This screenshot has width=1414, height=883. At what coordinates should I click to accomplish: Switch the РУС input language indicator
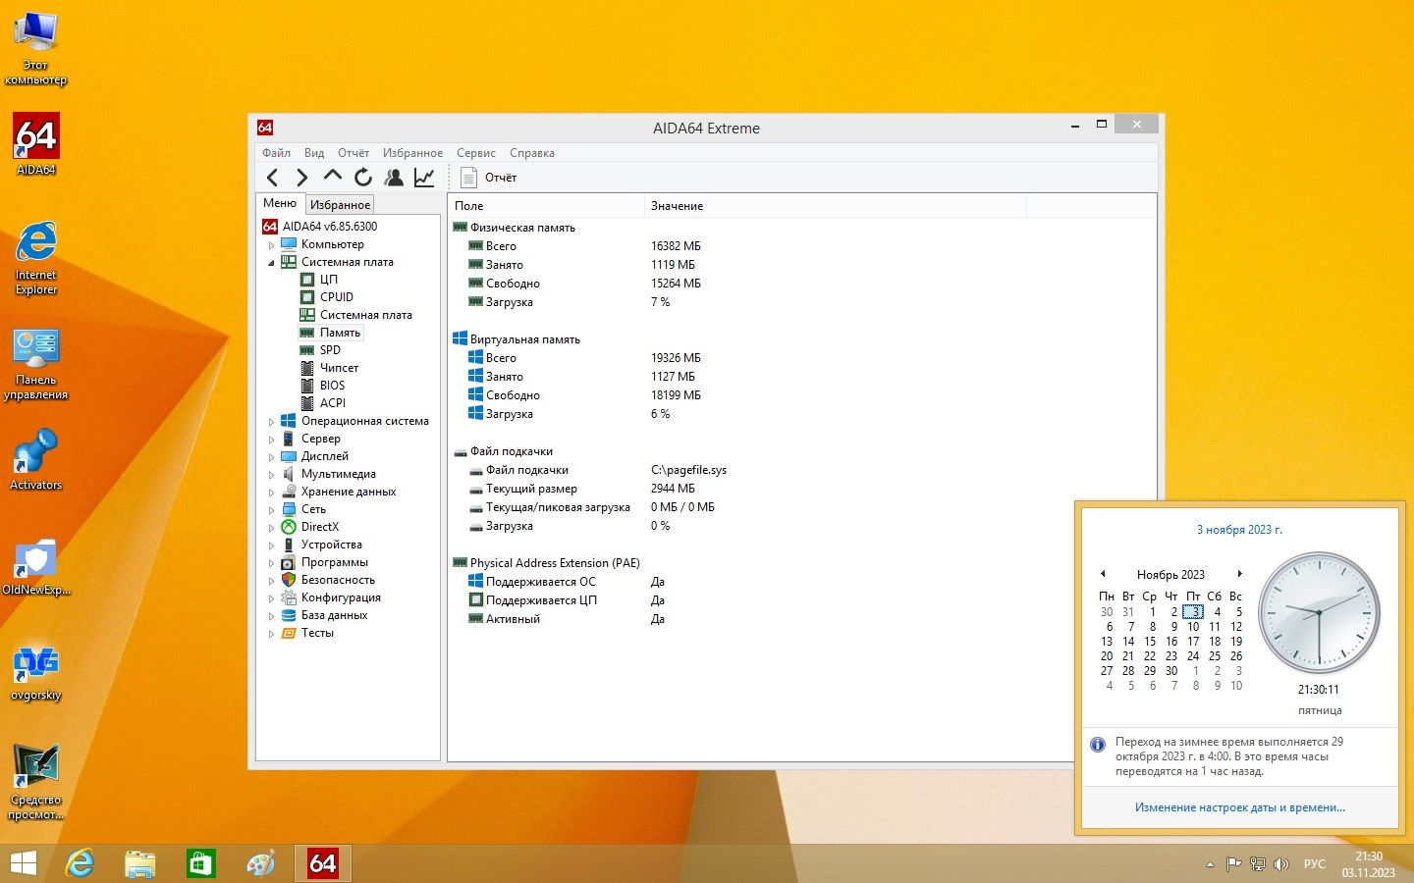click(1314, 864)
